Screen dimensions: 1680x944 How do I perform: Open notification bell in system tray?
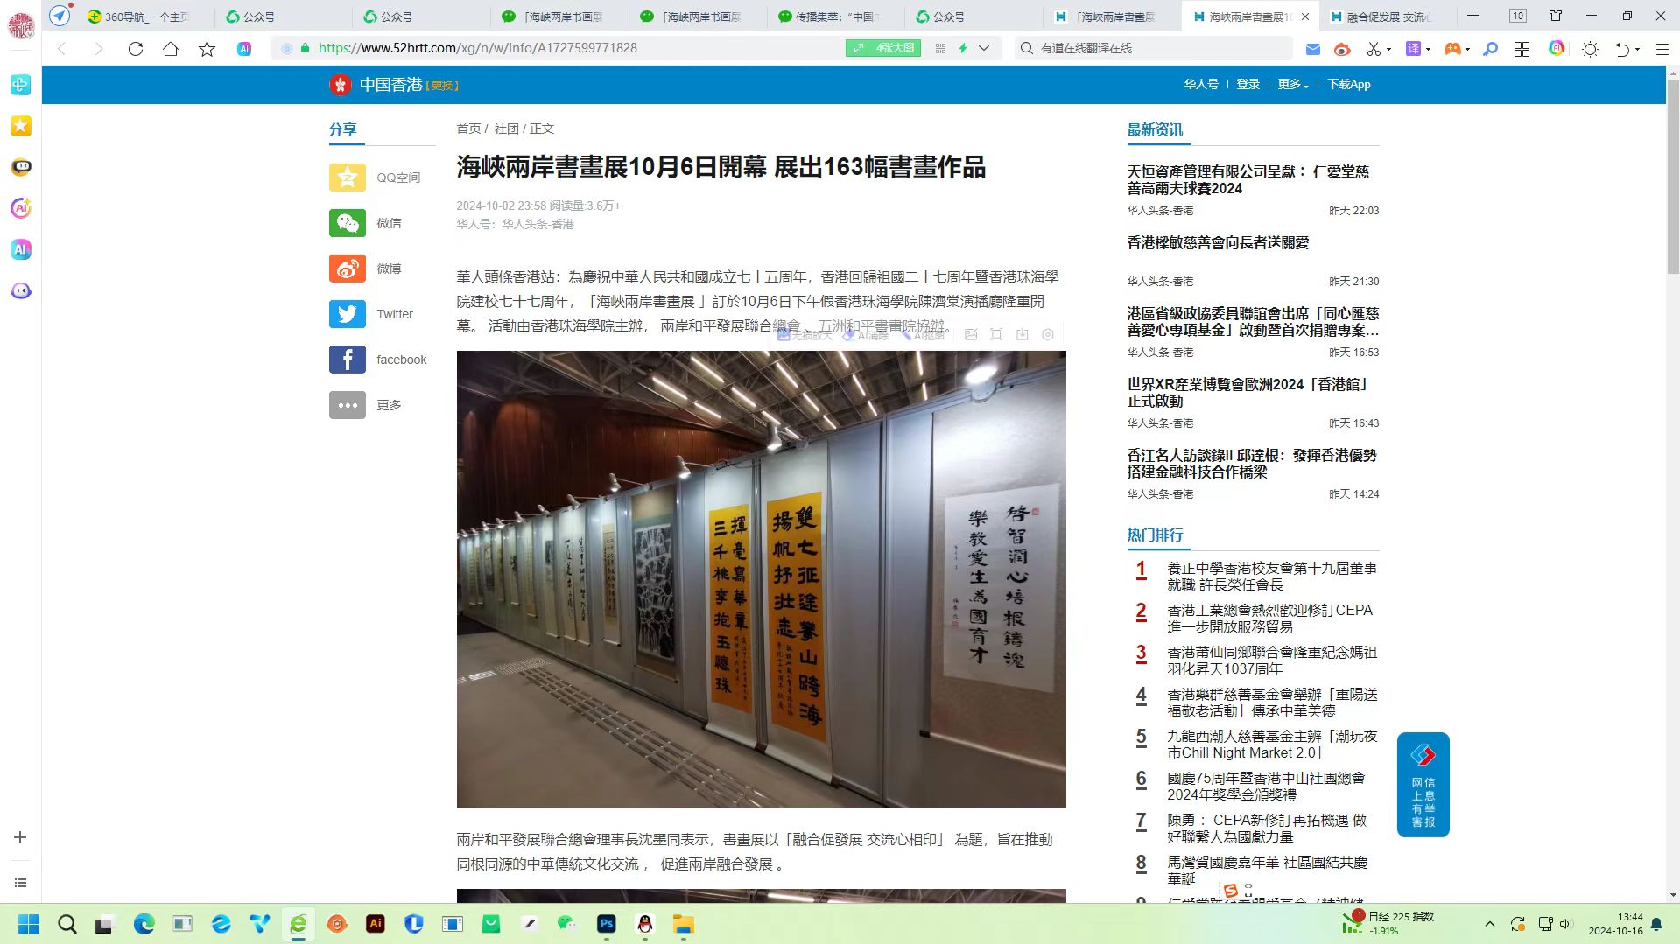coord(1656,924)
